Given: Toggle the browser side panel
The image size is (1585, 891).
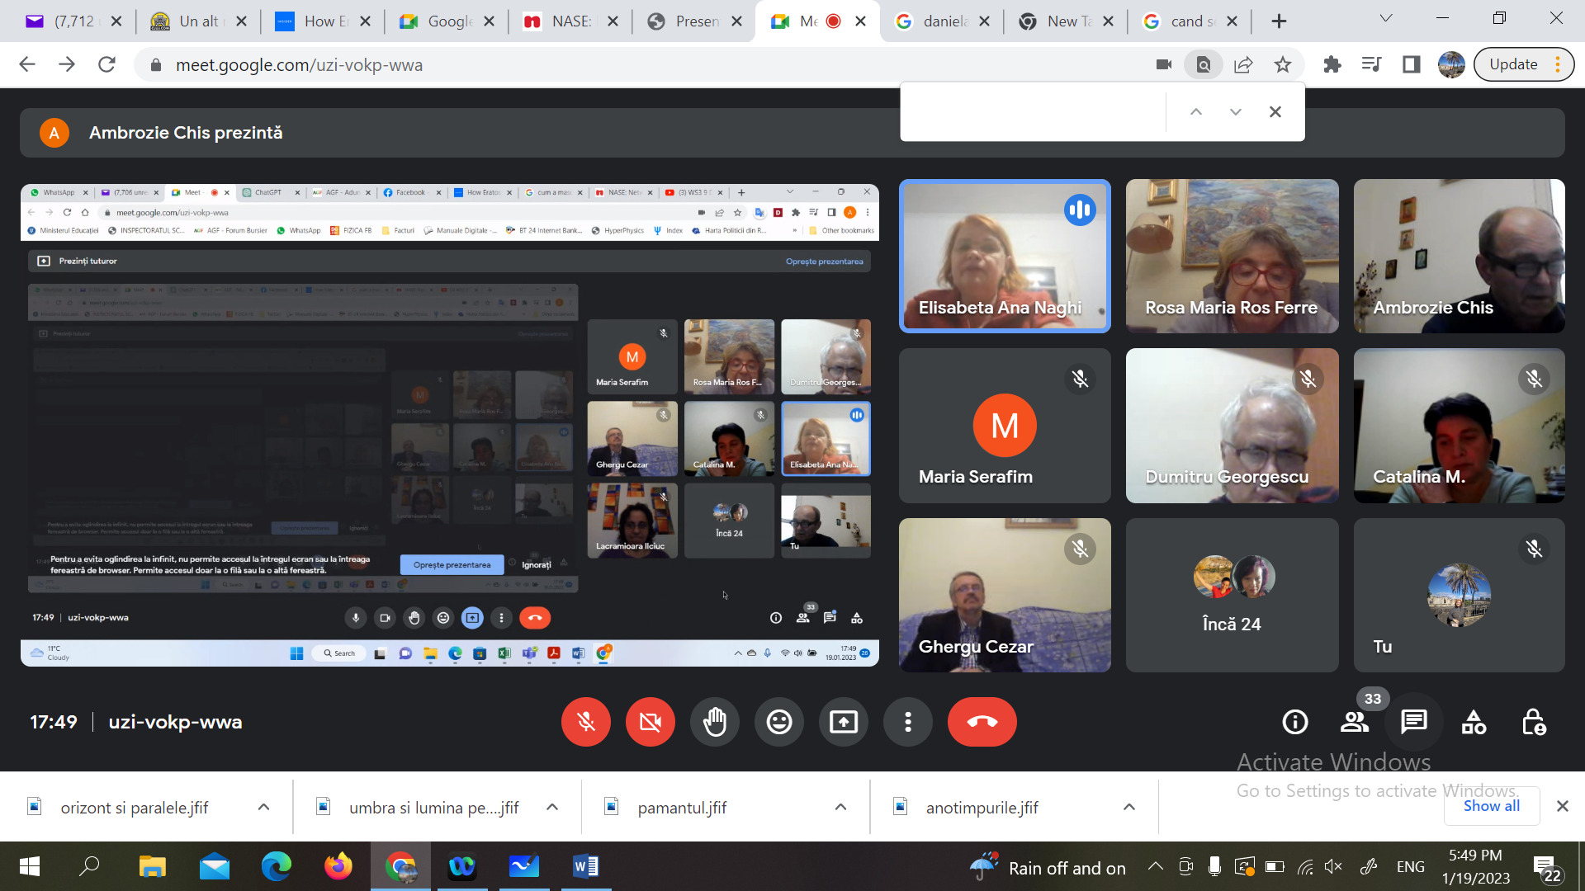Looking at the screenshot, I should [1411, 64].
